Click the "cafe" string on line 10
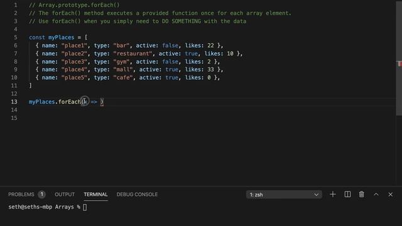Screen dimensions: 402x226 123,78
